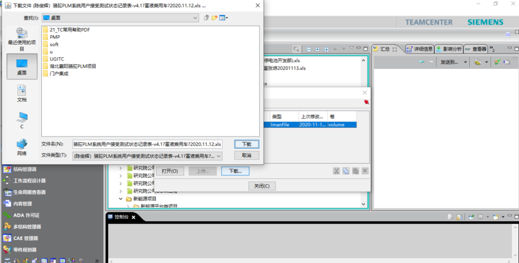
Task: Launch 工作流程设计器 application
Action: tap(25, 180)
